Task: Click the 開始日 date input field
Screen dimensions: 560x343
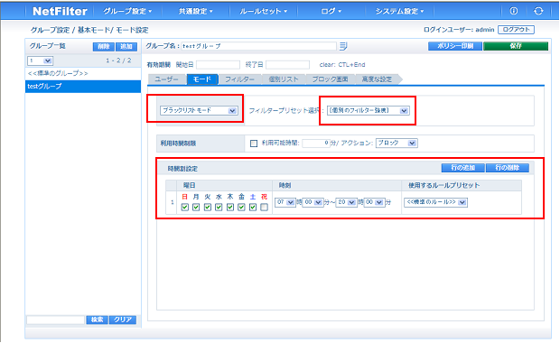Action: pyautogui.click(x=218, y=65)
